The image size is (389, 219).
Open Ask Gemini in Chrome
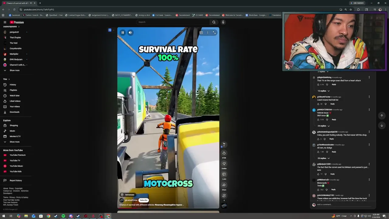point(357,3)
